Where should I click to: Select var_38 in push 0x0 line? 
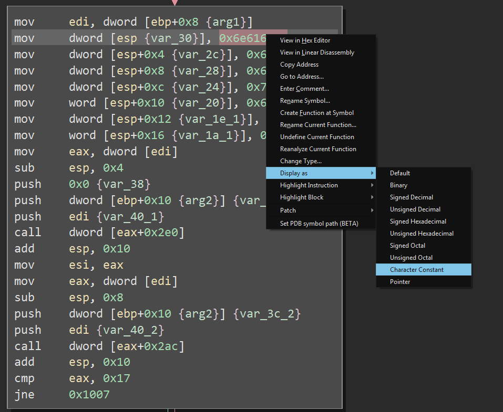pos(124,184)
